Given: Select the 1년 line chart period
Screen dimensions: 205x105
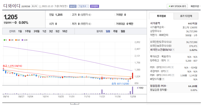Looking at the screenshot, I should click(x=44, y=31).
